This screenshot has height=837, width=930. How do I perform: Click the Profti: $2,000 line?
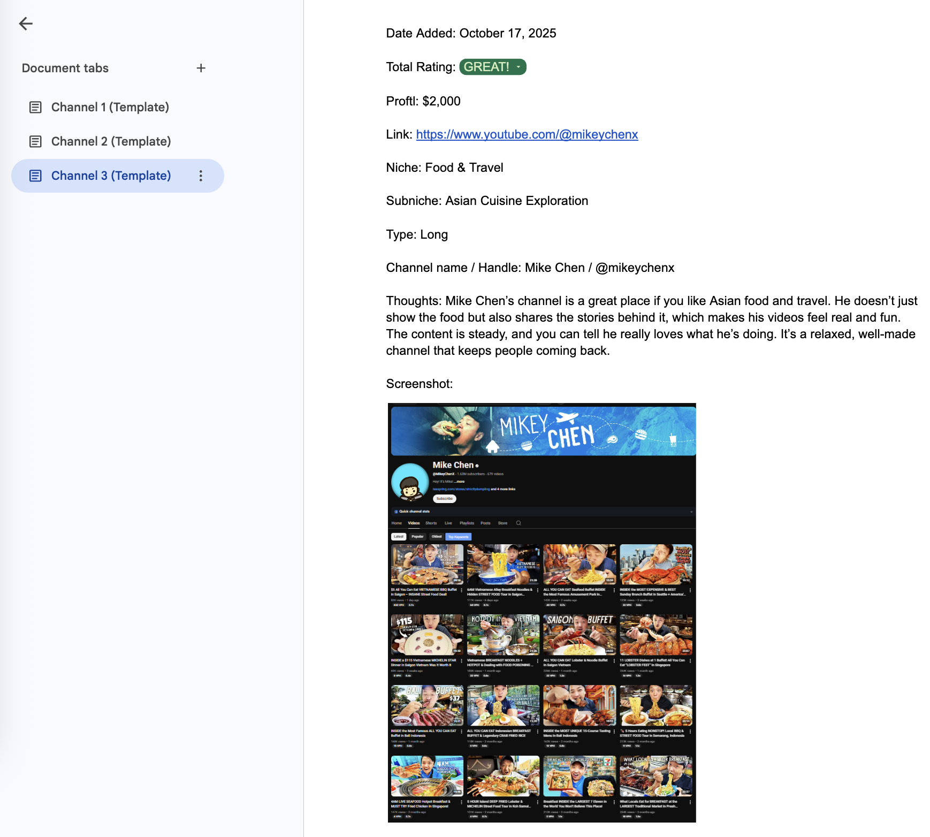423,101
